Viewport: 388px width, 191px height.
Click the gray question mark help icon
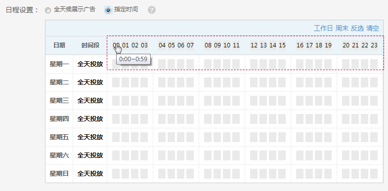click(152, 10)
